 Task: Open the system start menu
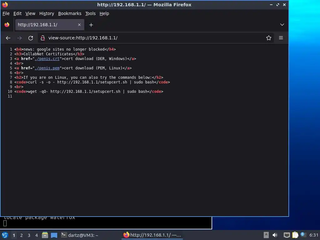point(5,235)
